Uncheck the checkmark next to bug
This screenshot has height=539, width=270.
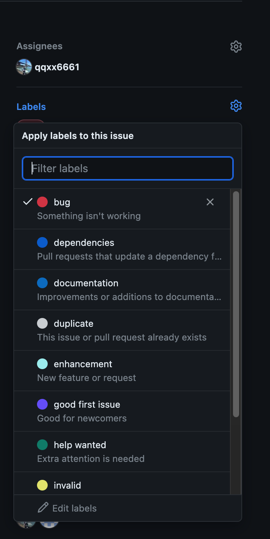[28, 202]
